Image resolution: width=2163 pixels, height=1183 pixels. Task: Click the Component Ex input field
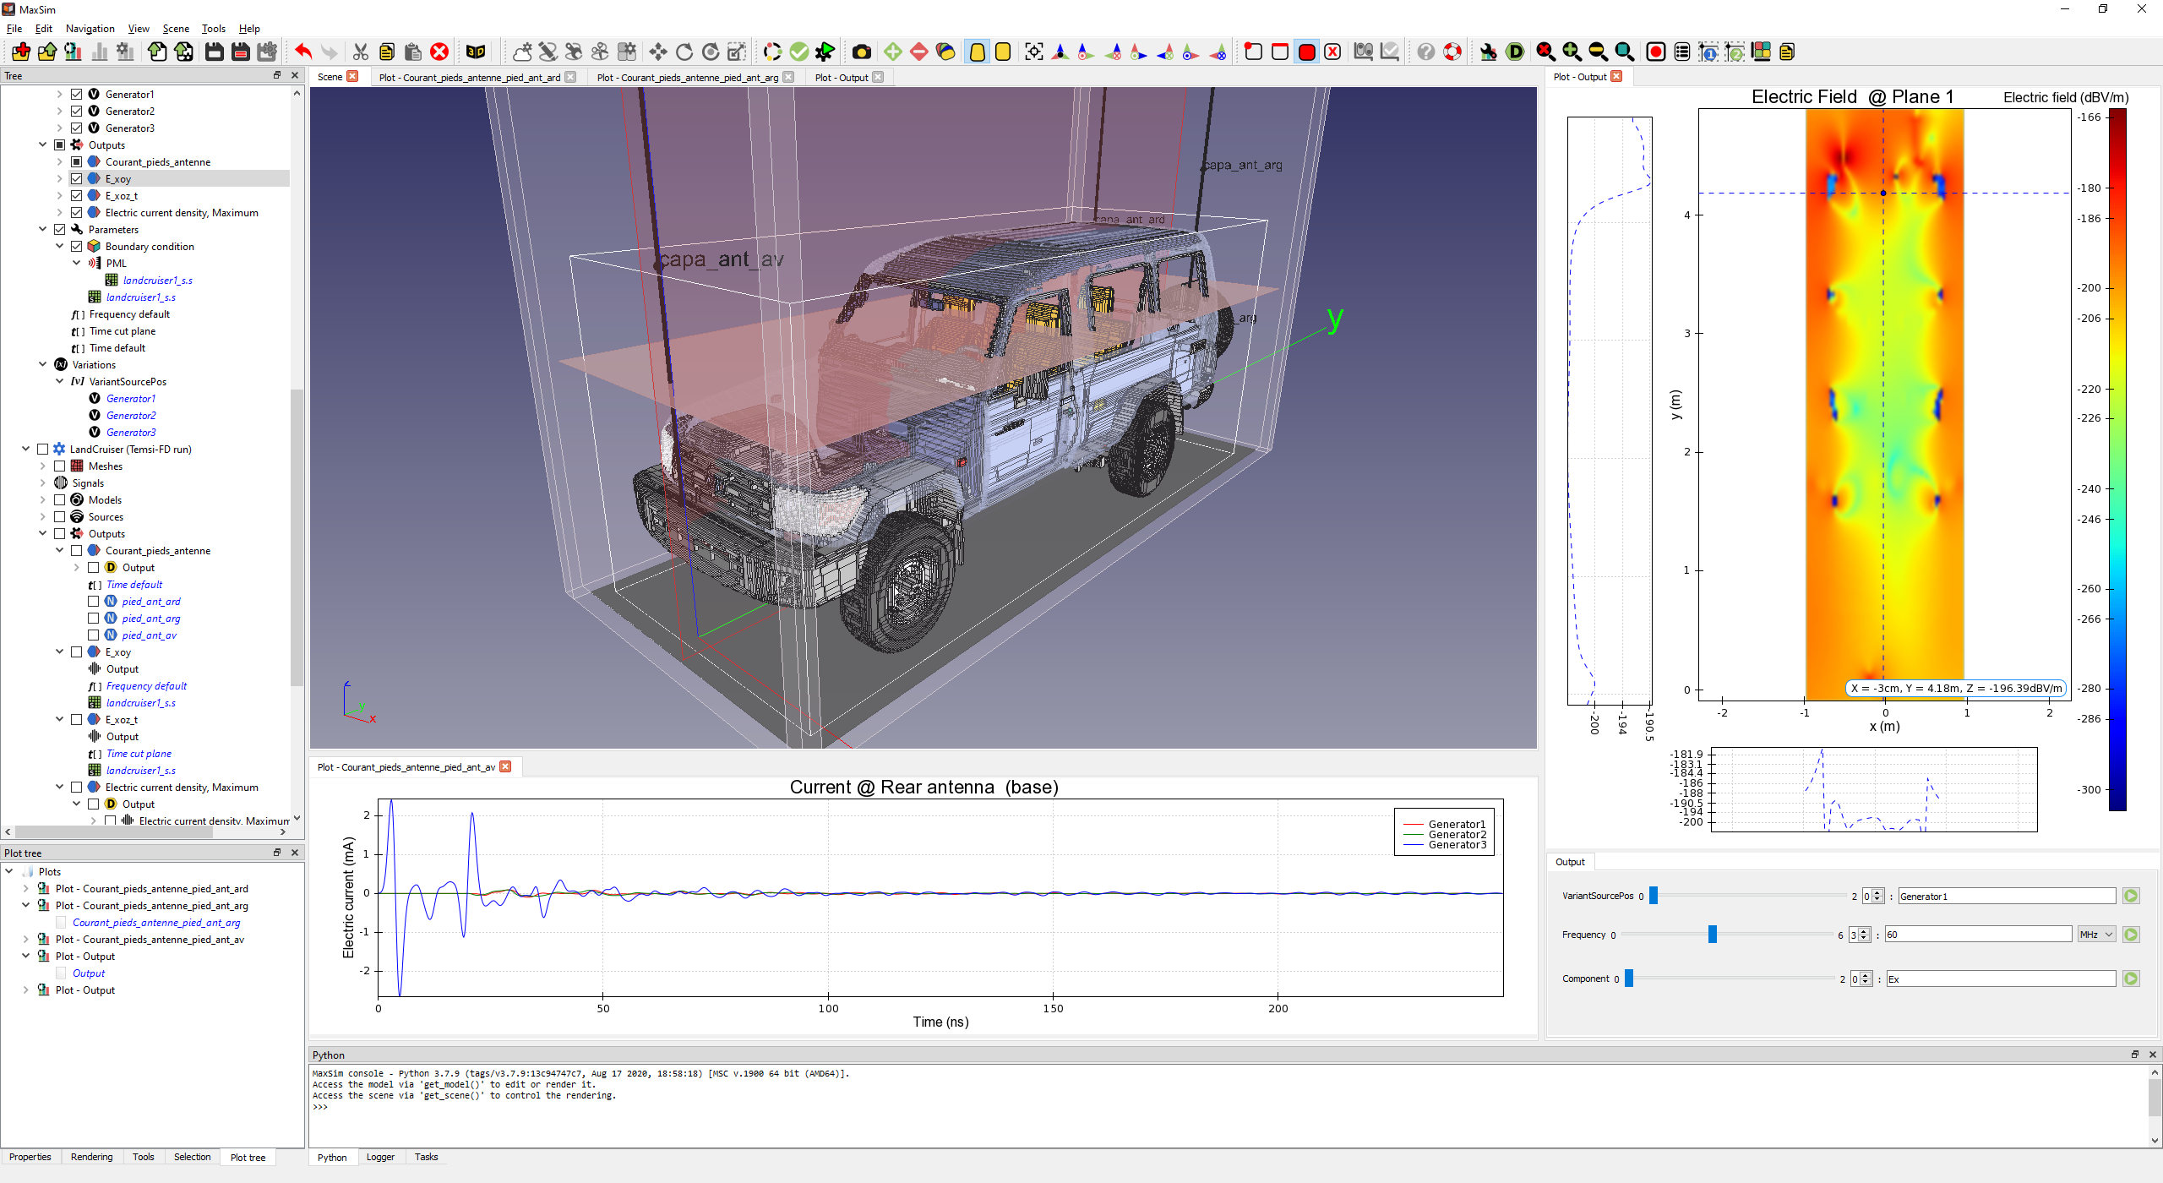click(2000, 979)
